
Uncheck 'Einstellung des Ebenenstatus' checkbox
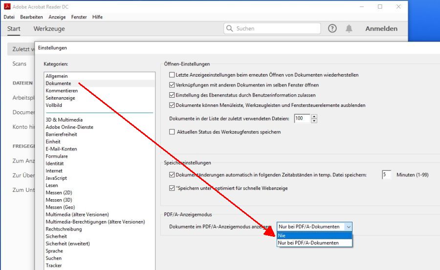coord(172,95)
